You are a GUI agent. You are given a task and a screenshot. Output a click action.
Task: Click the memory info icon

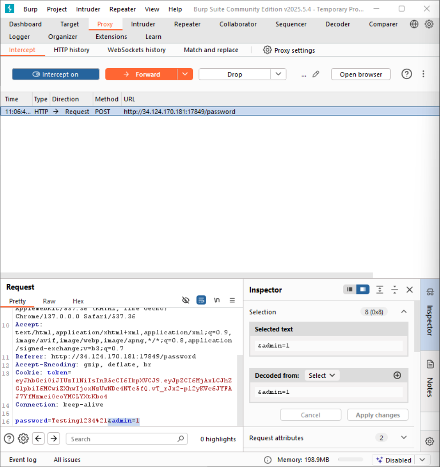click(x=268, y=460)
